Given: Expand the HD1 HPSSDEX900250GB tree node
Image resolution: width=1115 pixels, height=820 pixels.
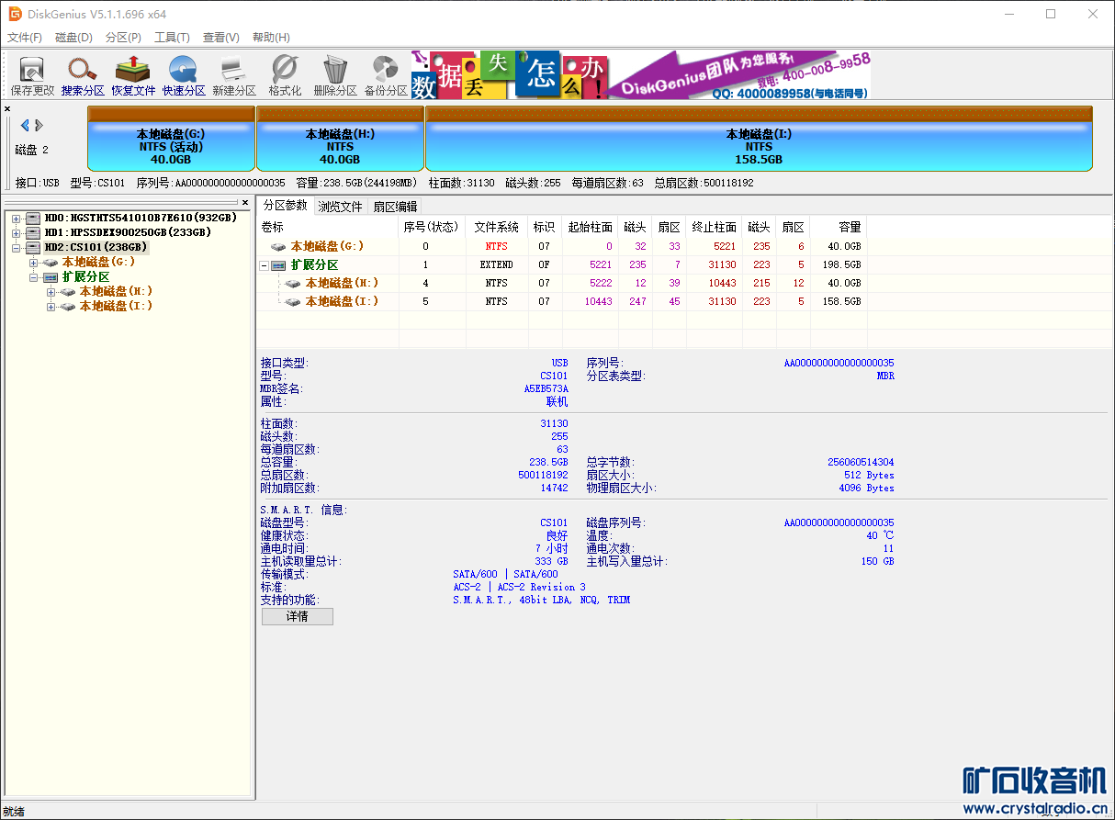Looking at the screenshot, I should tap(17, 232).
